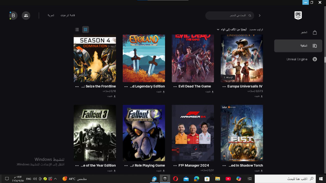Open Telegram from the taskbar
Screen dimensions: 326x183
click(x=154, y=179)
